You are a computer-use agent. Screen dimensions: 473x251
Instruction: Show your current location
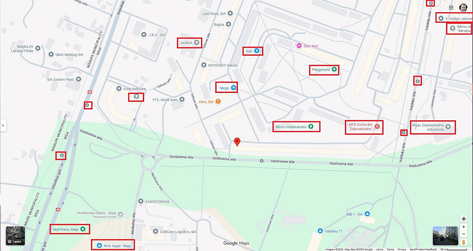pyautogui.click(x=464, y=218)
